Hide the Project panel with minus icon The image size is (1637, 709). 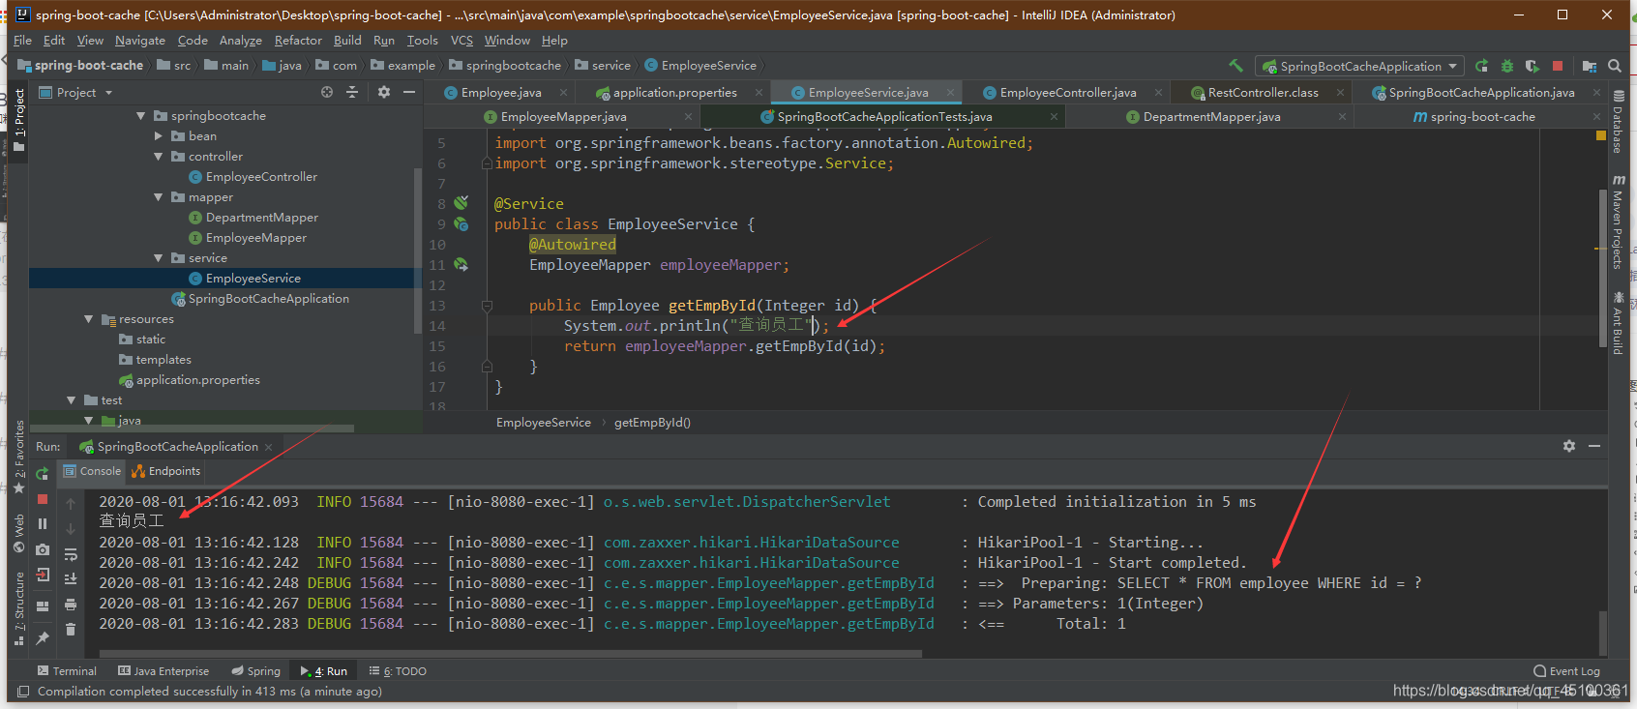coord(409,92)
